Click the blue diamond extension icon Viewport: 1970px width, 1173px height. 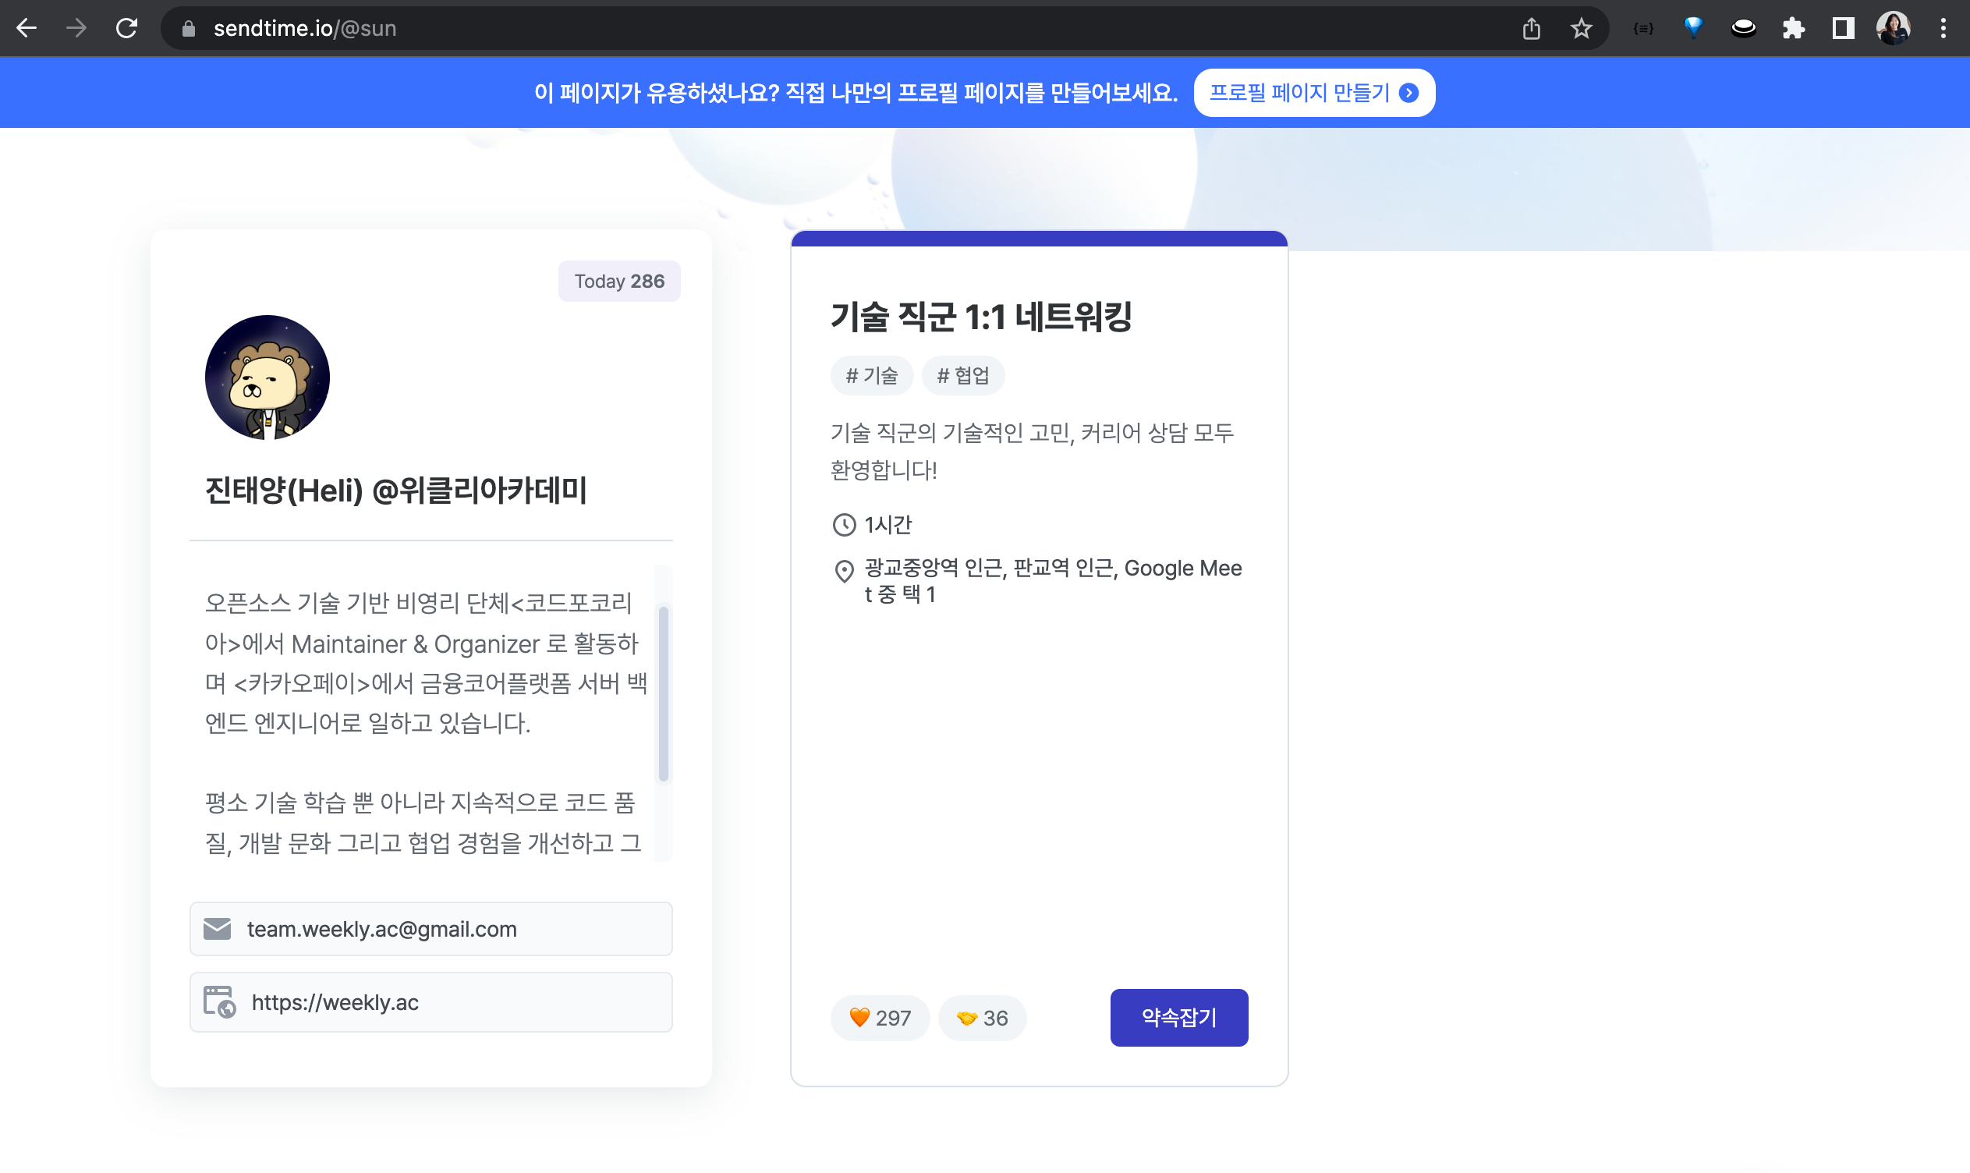[1693, 28]
